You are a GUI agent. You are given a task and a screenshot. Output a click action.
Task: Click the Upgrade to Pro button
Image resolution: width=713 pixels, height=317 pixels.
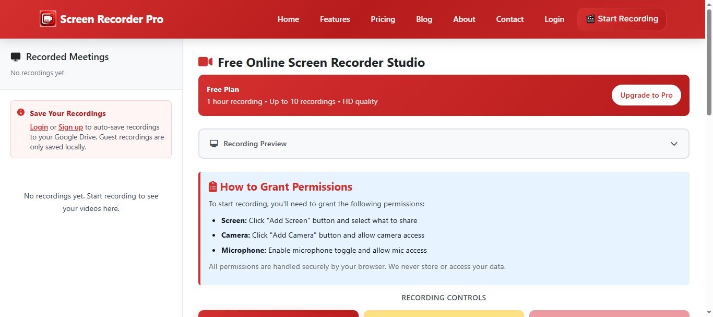point(646,95)
